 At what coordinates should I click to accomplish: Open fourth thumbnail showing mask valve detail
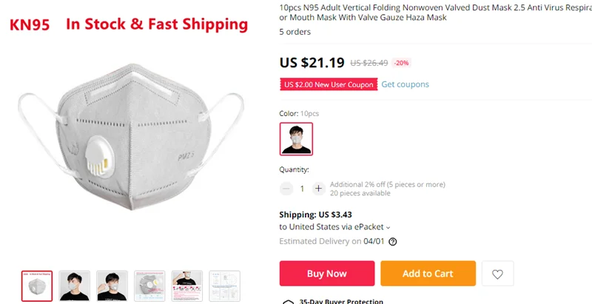[149, 286]
